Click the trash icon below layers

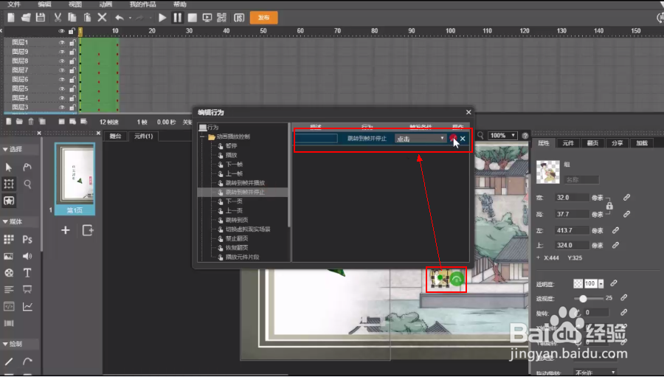[x=31, y=122]
